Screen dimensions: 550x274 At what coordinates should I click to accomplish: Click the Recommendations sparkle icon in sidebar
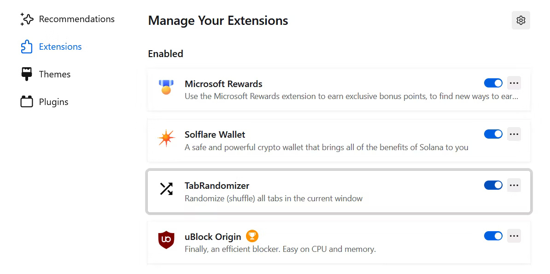(27, 19)
